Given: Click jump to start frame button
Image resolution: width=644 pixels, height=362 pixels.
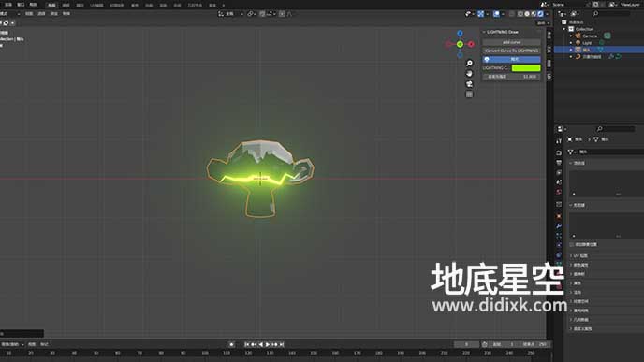Looking at the screenshot, I should [247, 345].
